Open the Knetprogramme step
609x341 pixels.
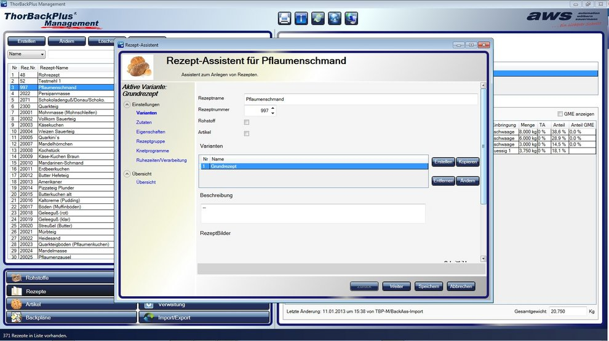coord(153,151)
